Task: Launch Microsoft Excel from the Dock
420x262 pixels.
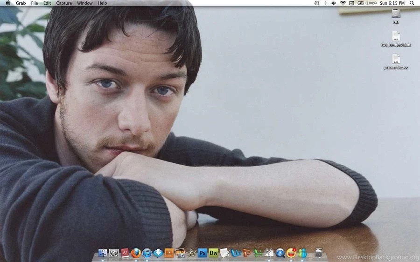Action: tap(258, 253)
